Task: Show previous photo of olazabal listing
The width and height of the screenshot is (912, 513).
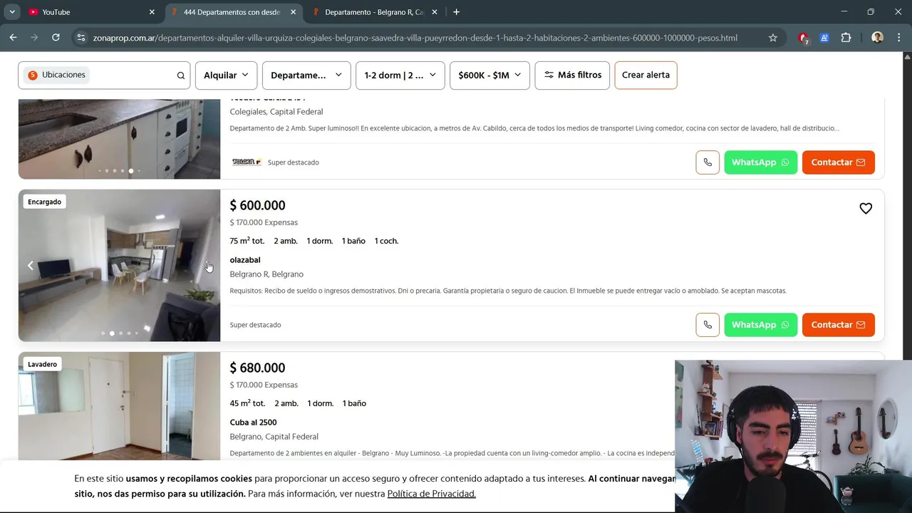Action: [31, 266]
